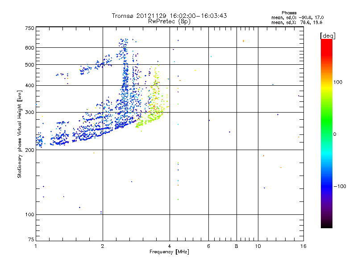The width and height of the screenshot is (357, 268).
Task: Click the colorbar tick label '0'
Action: pos(335,134)
